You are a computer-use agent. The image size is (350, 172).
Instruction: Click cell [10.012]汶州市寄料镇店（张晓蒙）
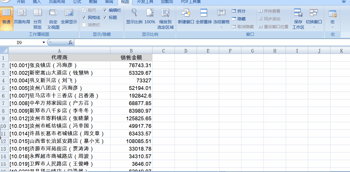59,118
